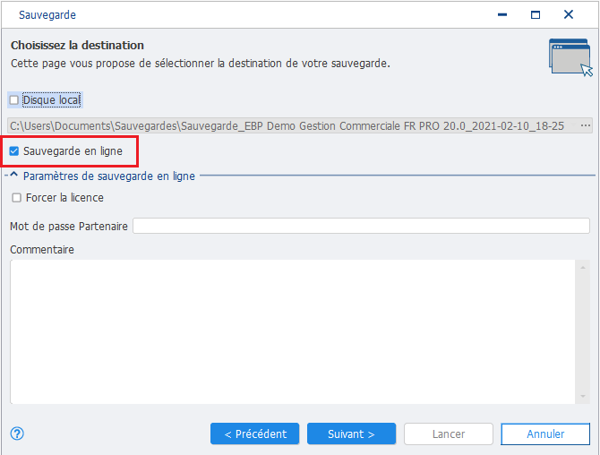Cancel the wizard with Annuler
This screenshot has height=455, width=600.
coord(545,434)
